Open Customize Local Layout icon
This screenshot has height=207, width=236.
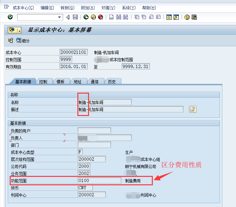194,17
